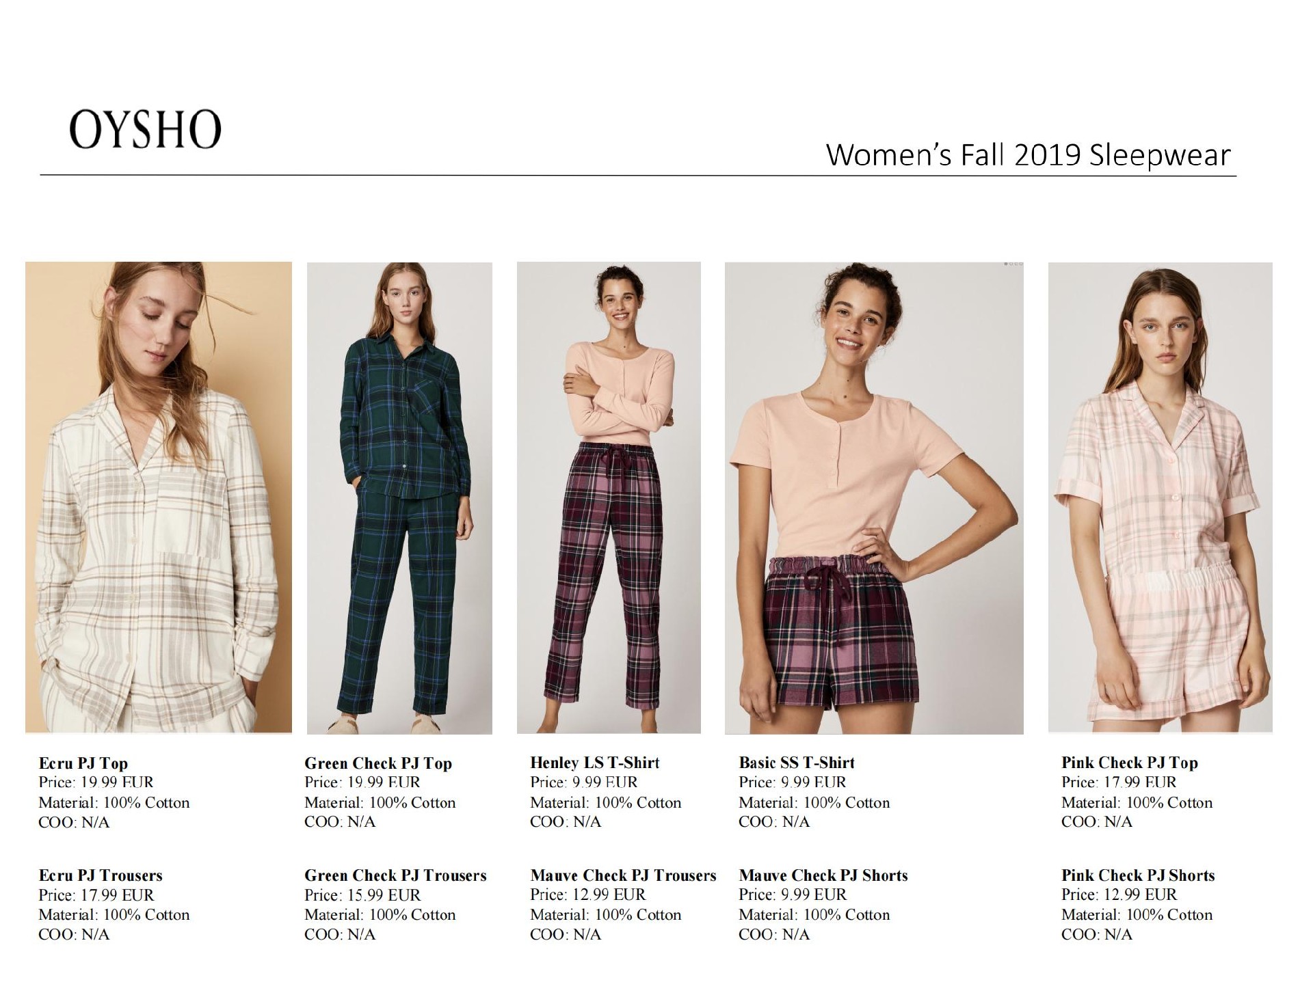The image size is (1313, 984).
Task: Select the Ecru PJ Top photo
Action: [159, 497]
